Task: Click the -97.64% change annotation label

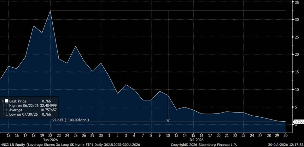Action: tap(70, 120)
